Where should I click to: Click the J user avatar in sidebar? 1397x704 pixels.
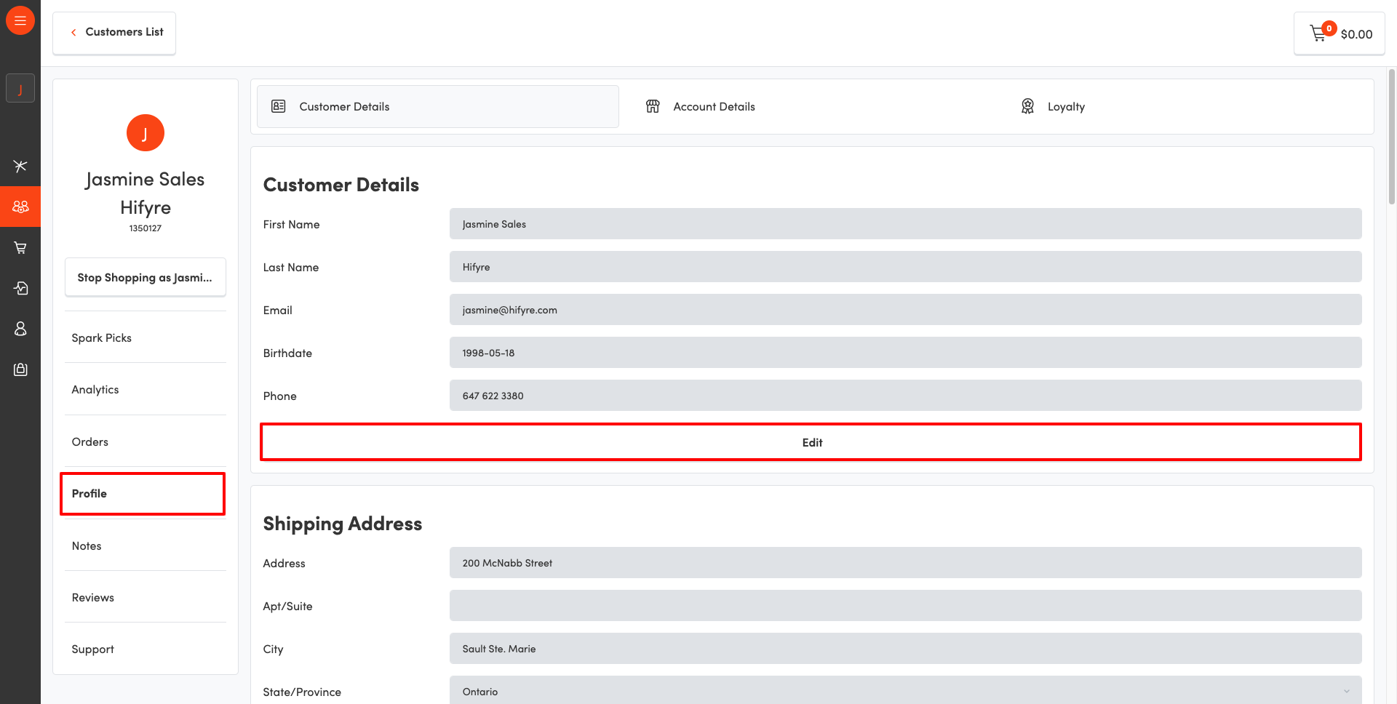20,89
